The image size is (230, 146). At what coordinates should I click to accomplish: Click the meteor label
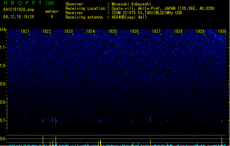click(x=52, y=11)
